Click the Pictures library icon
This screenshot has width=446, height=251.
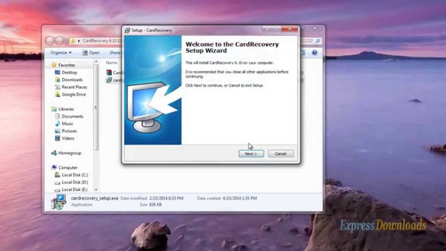click(x=57, y=131)
